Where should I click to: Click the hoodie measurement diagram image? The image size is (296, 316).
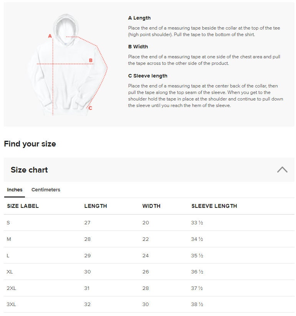pyautogui.click(x=68, y=65)
